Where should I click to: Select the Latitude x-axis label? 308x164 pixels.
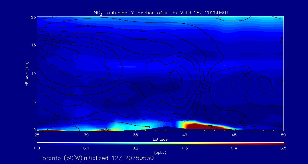pyautogui.click(x=160, y=140)
